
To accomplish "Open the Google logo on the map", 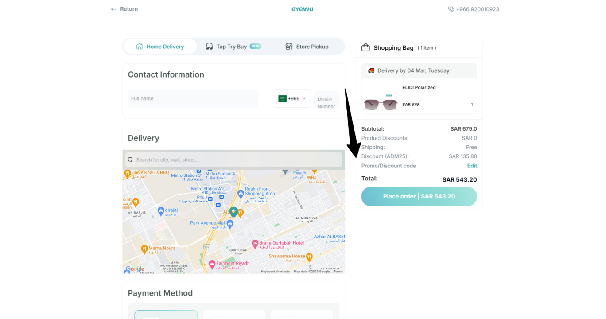I will click(135, 269).
